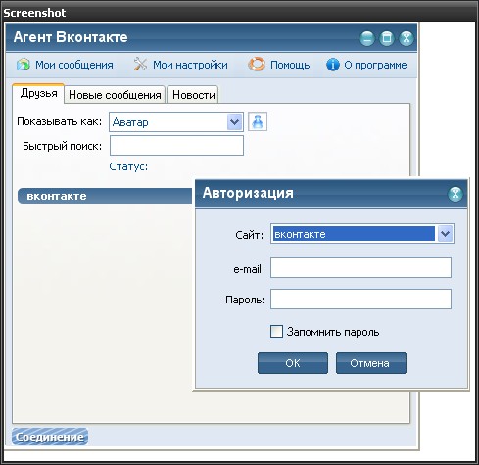
Task: Select the вконтакте site combo box
Action: click(362, 234)
